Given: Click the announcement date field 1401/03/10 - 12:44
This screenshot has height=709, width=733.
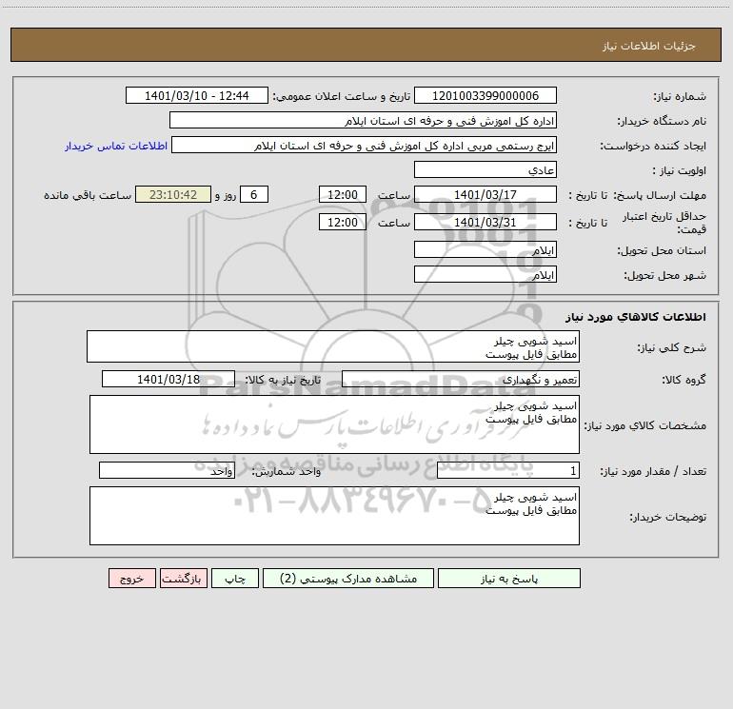Looking at the screenshot, I should click(x=197, y=95).
